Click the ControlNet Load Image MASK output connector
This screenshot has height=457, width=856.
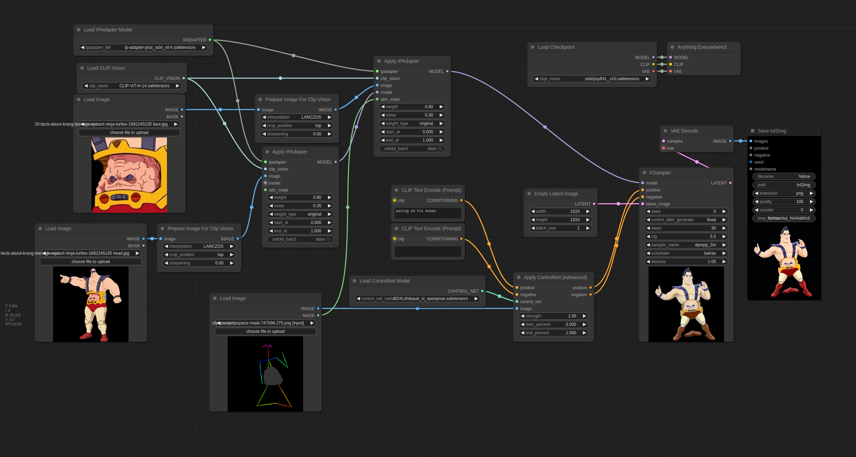(318, 315)
